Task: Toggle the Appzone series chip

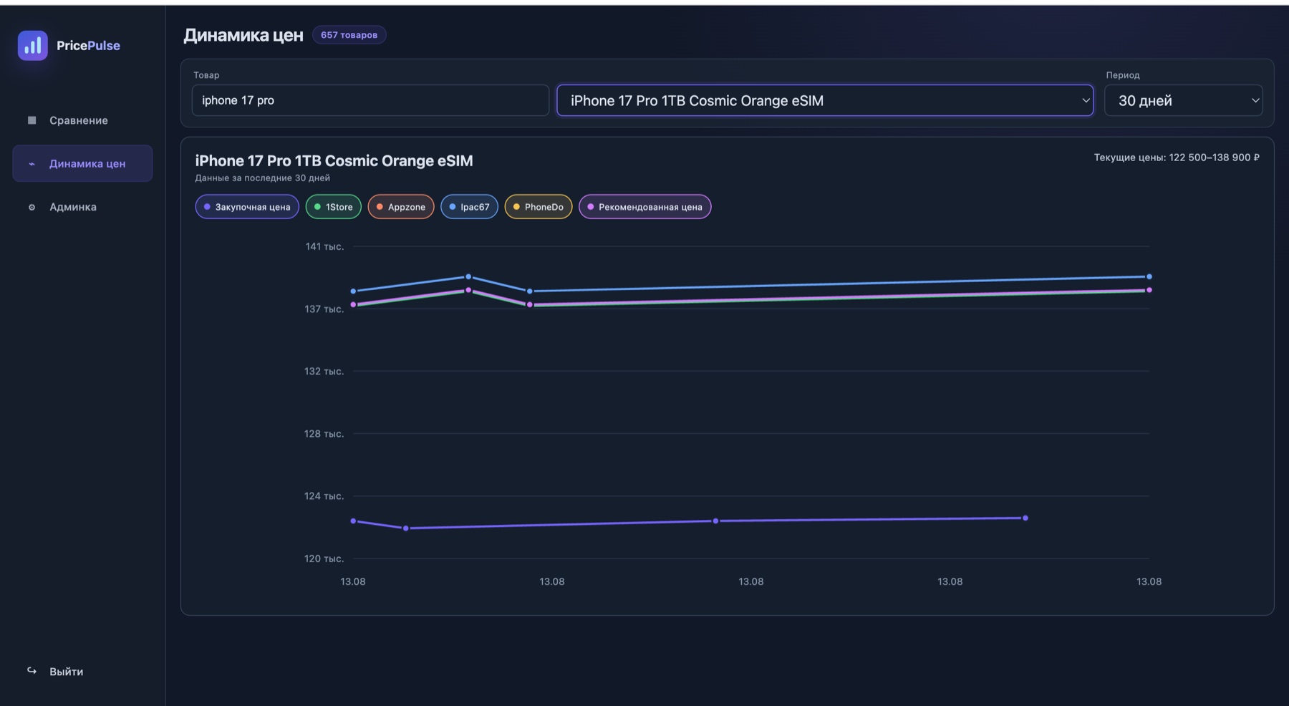Action: [401, 207]
